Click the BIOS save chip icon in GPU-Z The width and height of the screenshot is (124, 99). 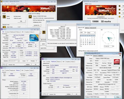(119, 68)
